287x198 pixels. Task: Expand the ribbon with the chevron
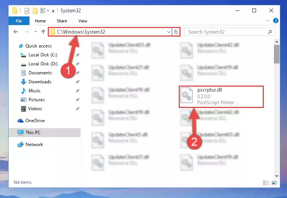click(268, 21)
